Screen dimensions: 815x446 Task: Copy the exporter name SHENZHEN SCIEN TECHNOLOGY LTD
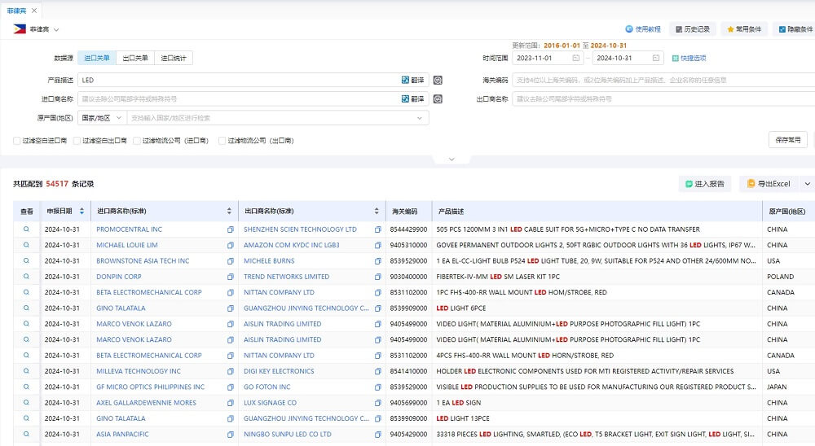pos(378,230)
